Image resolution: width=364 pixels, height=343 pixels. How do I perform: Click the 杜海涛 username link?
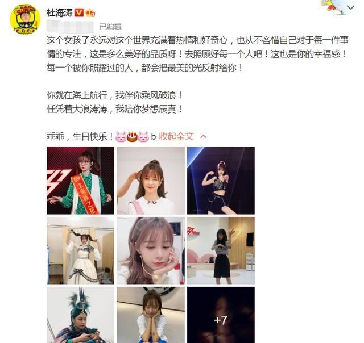[60, 12]
